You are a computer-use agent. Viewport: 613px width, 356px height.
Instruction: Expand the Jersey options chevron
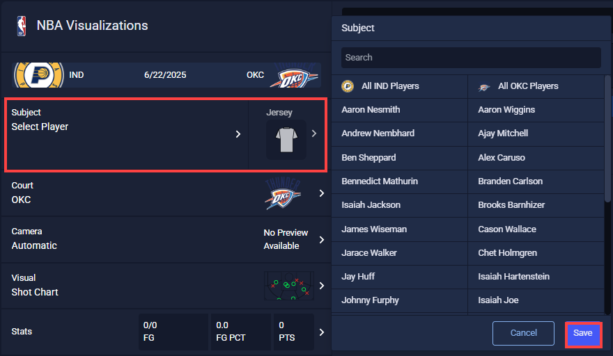pos(314,133)
